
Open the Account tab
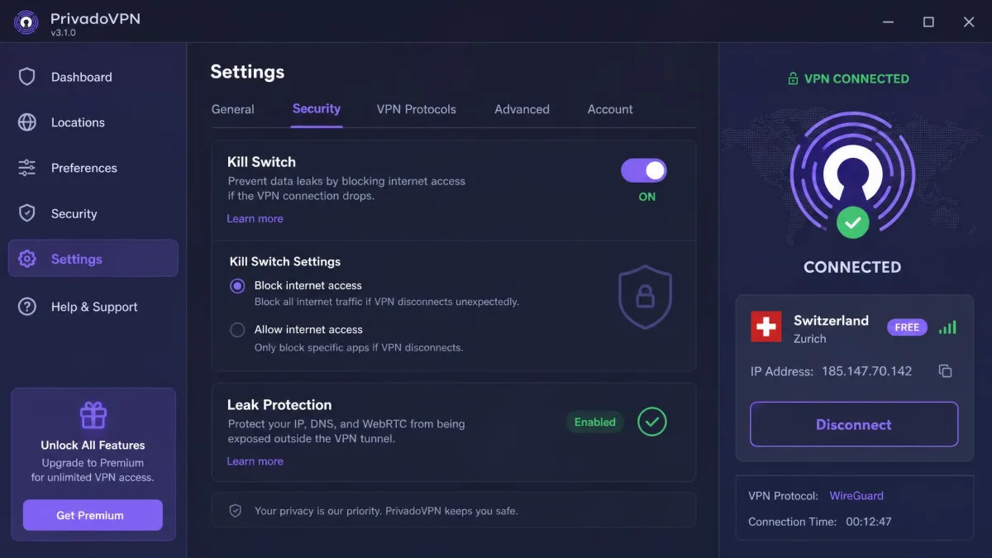(x=610, y=109)
